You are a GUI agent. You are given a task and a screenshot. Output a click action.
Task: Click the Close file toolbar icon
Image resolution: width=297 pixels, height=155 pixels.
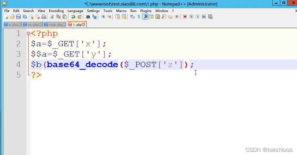coord(31,17)
